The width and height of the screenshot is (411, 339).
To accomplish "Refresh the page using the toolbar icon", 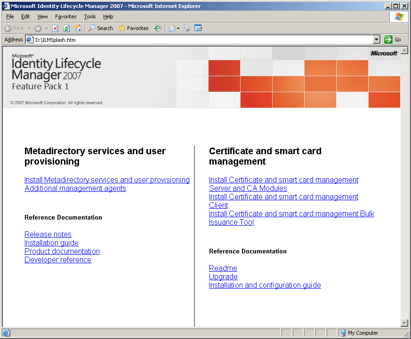I will [66, 28].
